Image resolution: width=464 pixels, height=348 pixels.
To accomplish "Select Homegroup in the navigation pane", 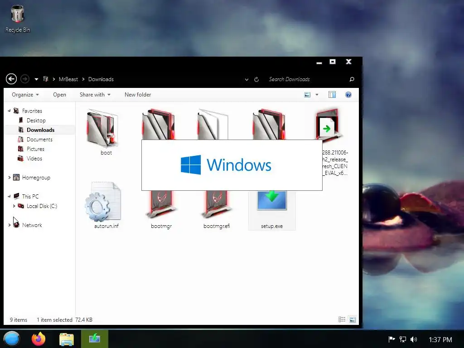I will click(x=36, y=178).
